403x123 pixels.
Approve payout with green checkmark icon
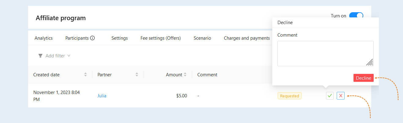(330, 96)
